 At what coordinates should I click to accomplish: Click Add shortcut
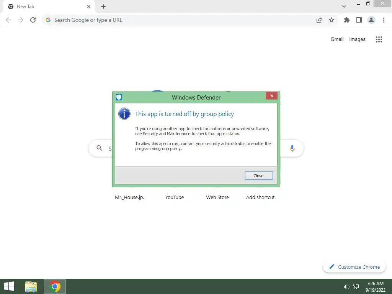click(x=260, y=197)
